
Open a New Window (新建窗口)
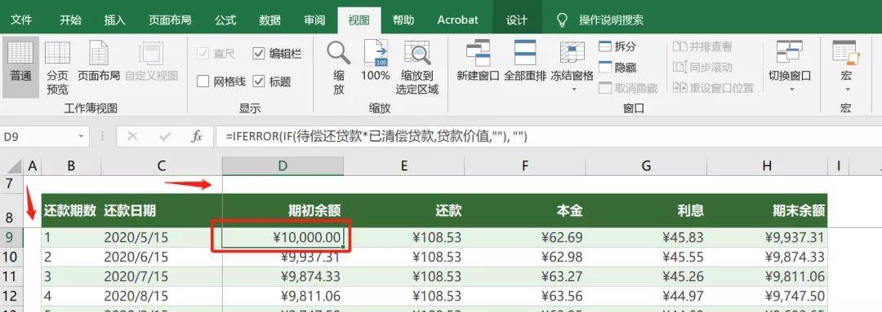(x=478, y=60)
